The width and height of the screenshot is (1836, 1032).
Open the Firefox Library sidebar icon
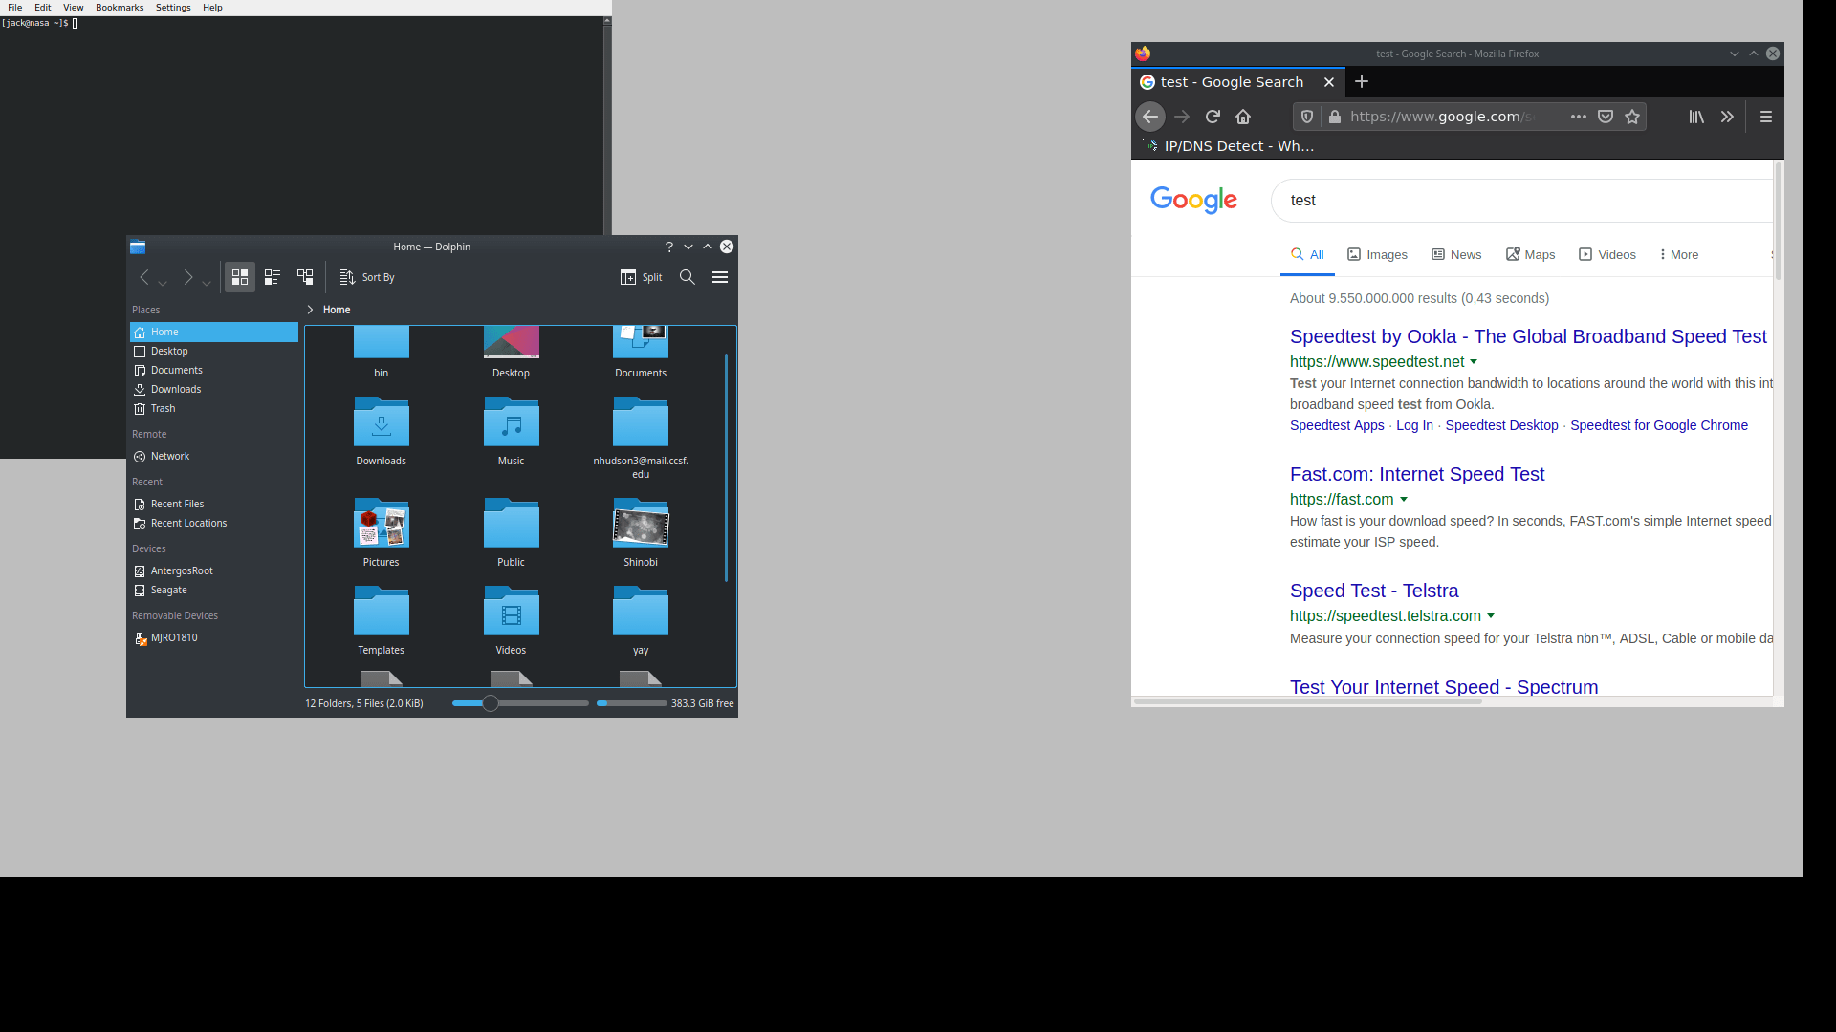coord(1696,117)
